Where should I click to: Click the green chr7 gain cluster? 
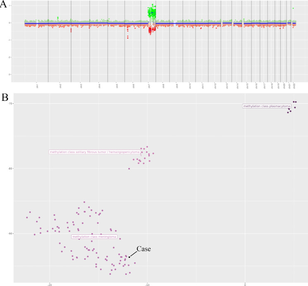tap(152, 13)
